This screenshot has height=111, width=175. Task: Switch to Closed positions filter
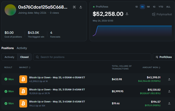click(x=24, y=57)
